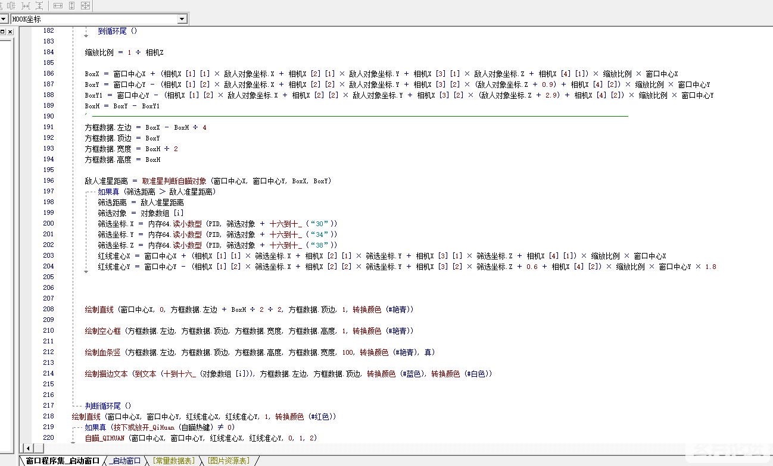Open the HOOK坐标 subroutine dropdown arrow
Viewport: 773px width, 466px height.
pos(182,20)
